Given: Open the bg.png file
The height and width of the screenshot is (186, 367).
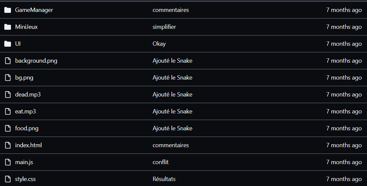Looking at the screenshot, I should (24, 78).
